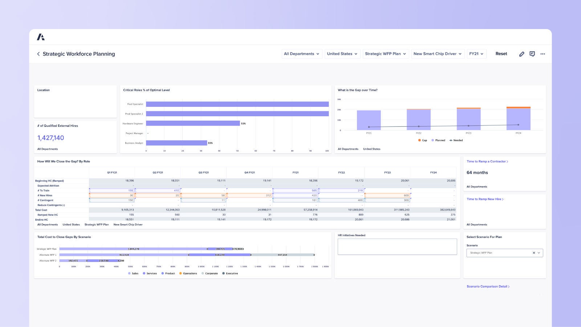The height and width of the screenshot is (327, 581).
Task: Select the # New Hires value for Q1 FY21
Action: [120, 195]
